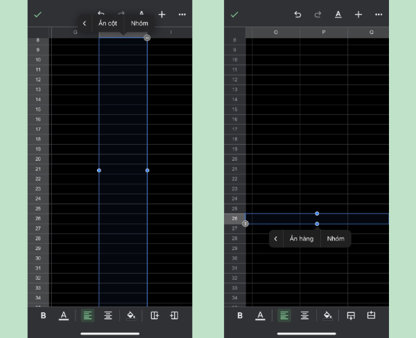The width and height of the screenshot is (416, 338).
Task: Toggle center alignment in right screen toolbar
Action: coord(304,315)
